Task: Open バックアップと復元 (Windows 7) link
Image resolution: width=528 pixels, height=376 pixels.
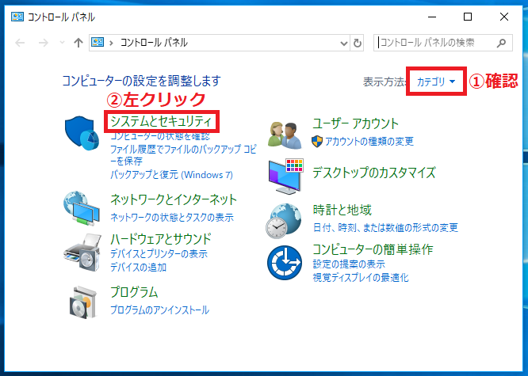Action: tap(172, 175)
